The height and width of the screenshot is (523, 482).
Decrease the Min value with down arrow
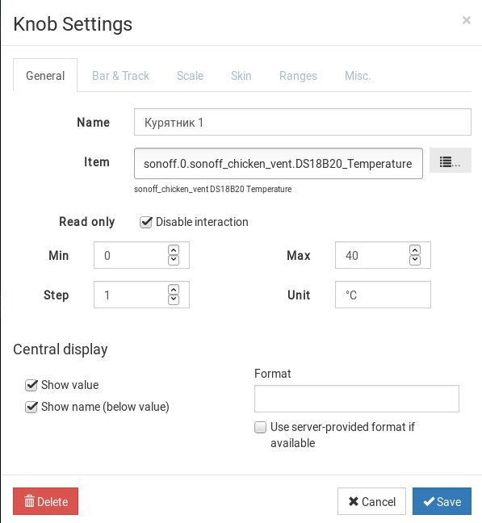(x=174, y=260)
